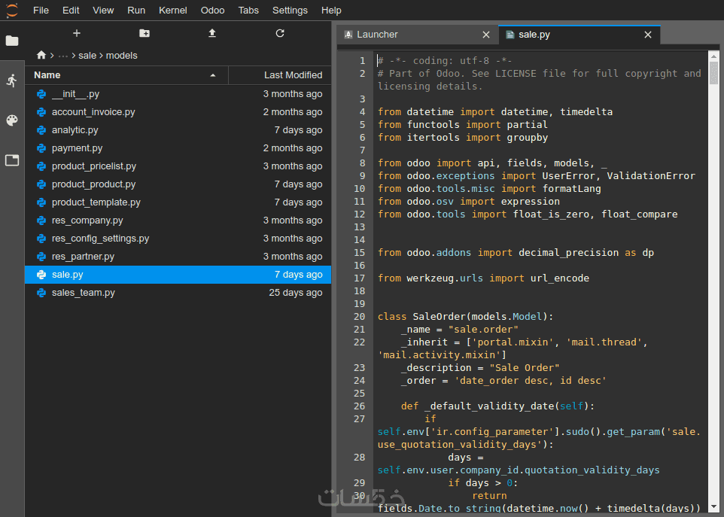The image size is (724, 517).
Task: Refresh the file list
Action: click(280, 33)
